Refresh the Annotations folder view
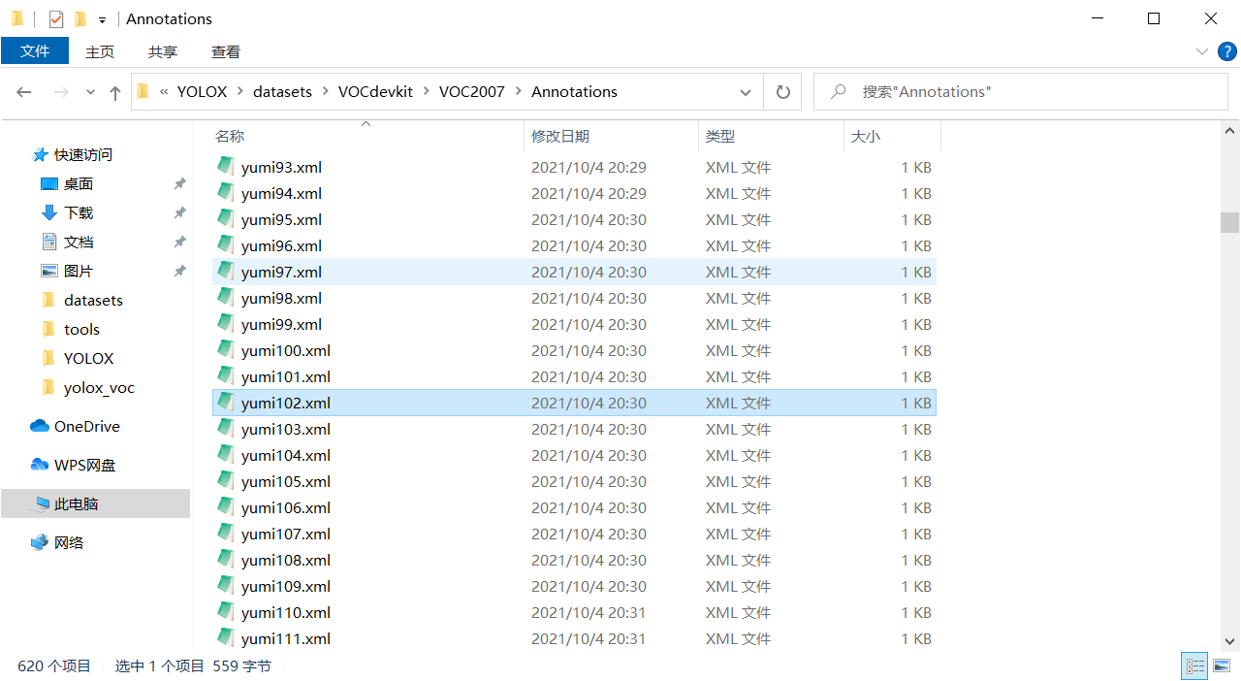The width and height of the screenshot is (1241, 681). tap(782, 91)
